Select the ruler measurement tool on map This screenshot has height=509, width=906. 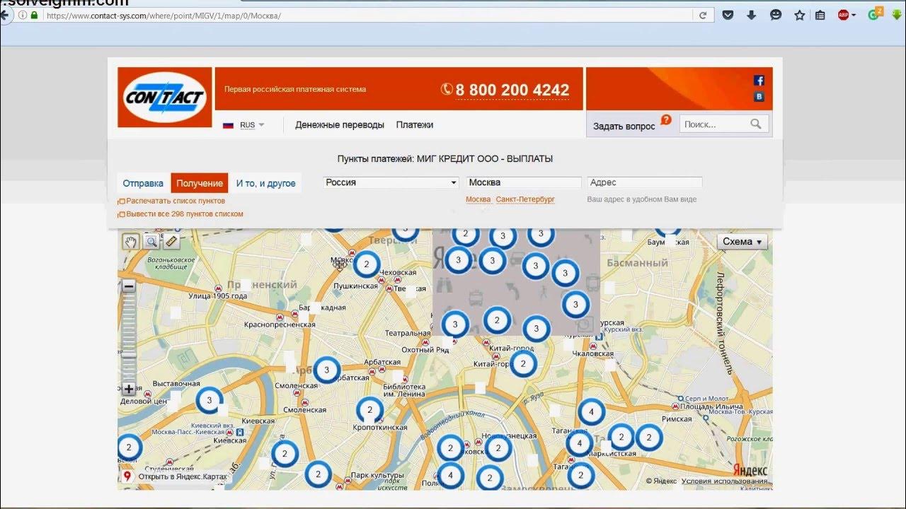171,242
